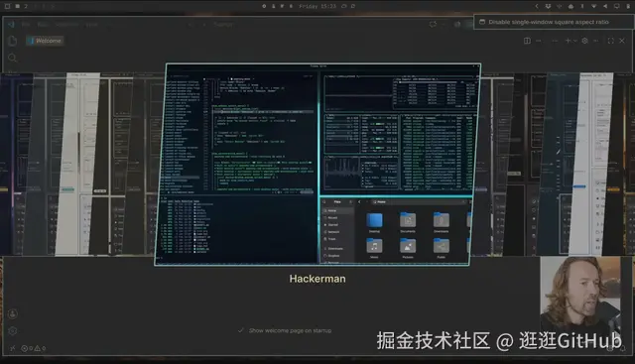The height and width of the screenshot is (364, 635).
Task: Switch to the Welcome tab
Action: pyautogui.click(x=45, y=41)
